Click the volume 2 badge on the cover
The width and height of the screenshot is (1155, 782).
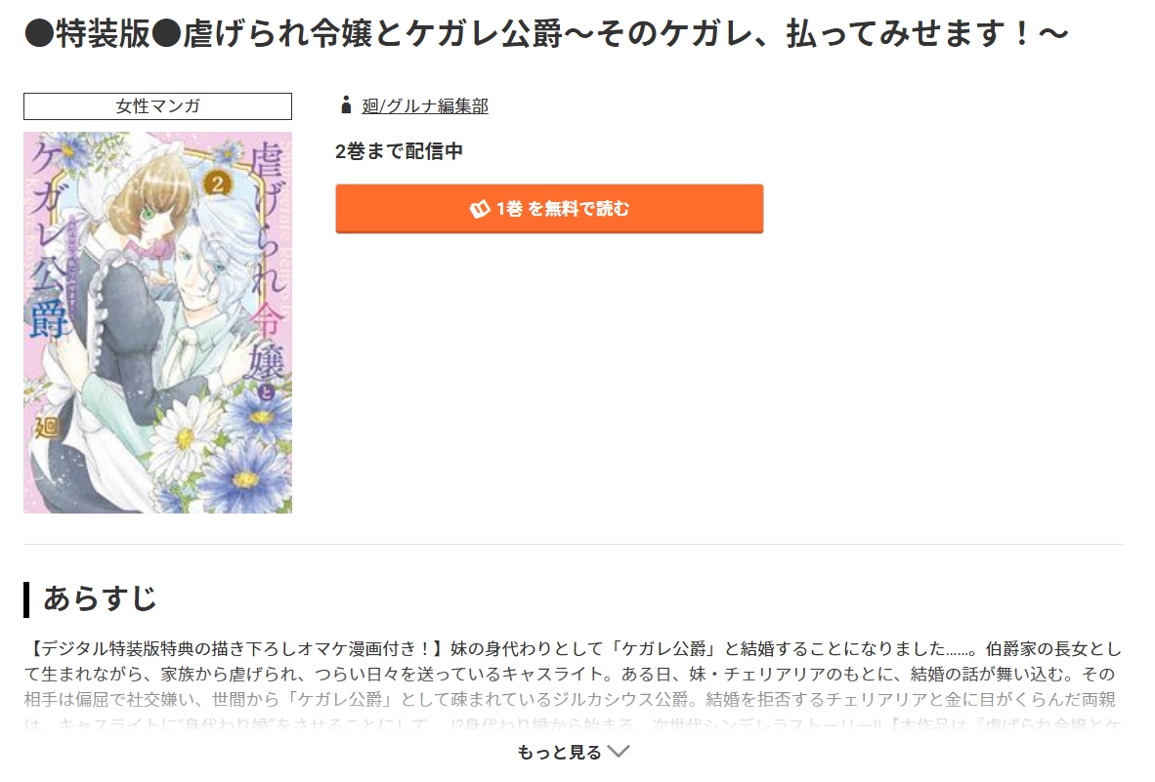click(x=217, y=183)
